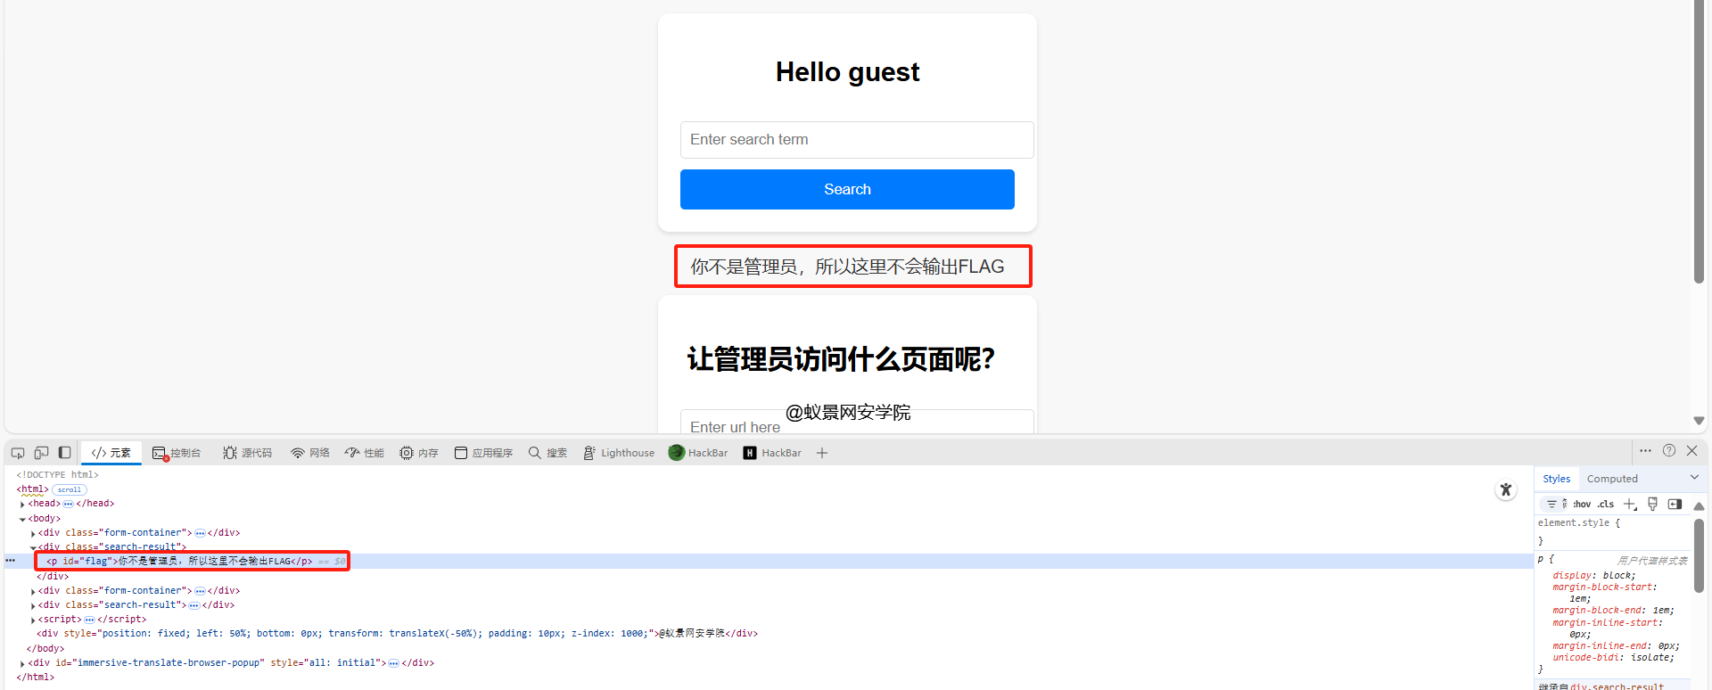Click the head ellipsis expand badge
Screen dimensions: 1712x690
[x=68, y=504]
